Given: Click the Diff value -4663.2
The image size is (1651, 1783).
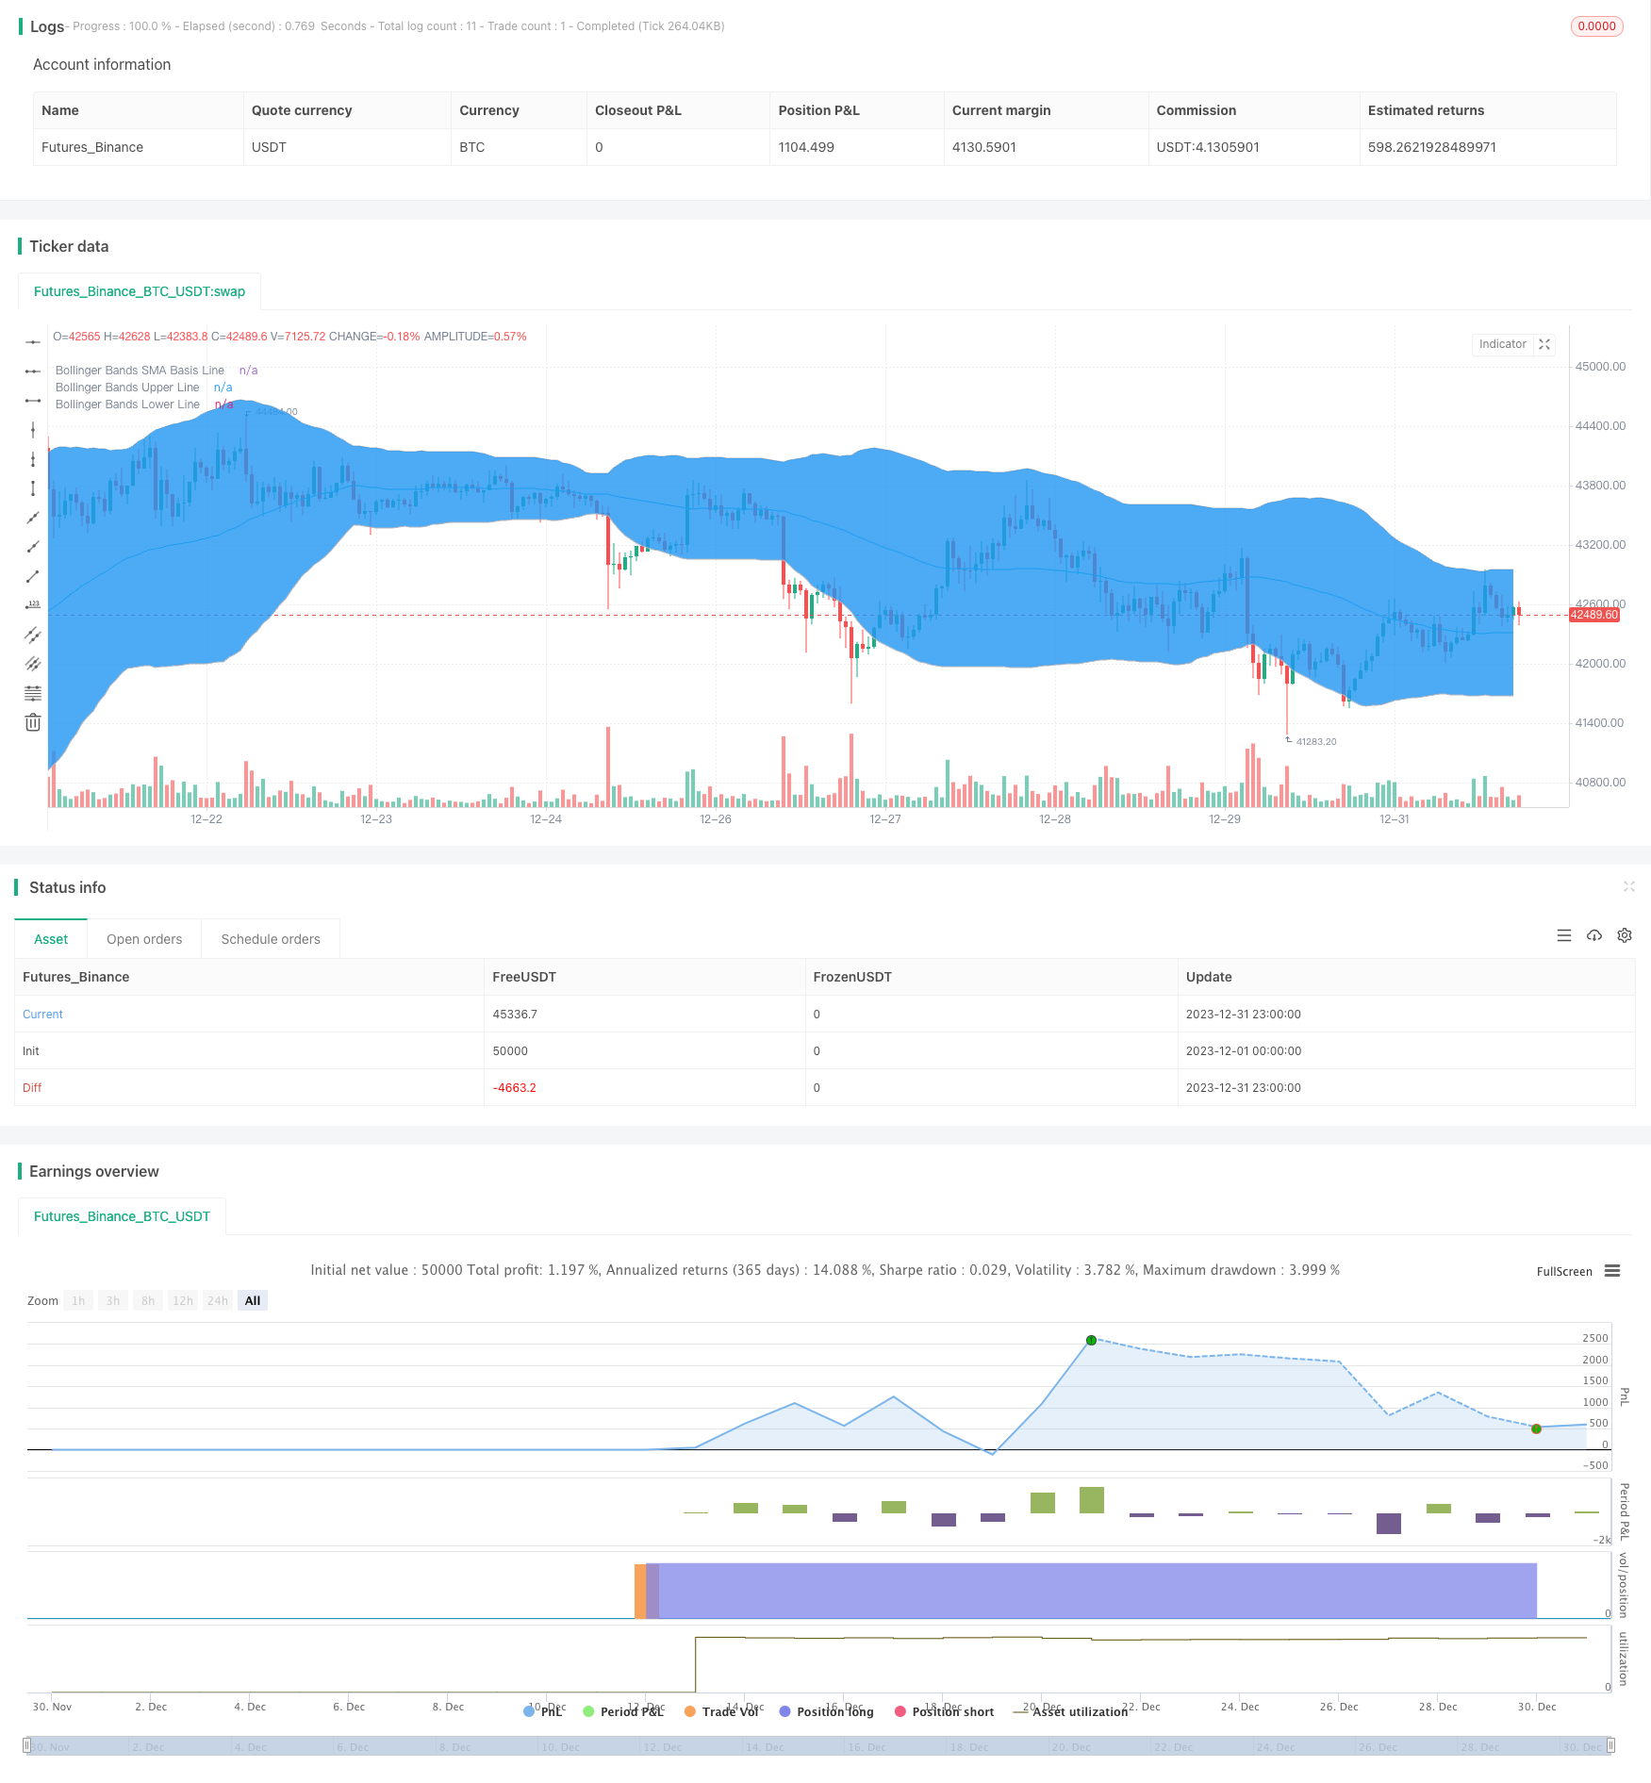Looking at the screenshot, I should (x=514, y=1088).
